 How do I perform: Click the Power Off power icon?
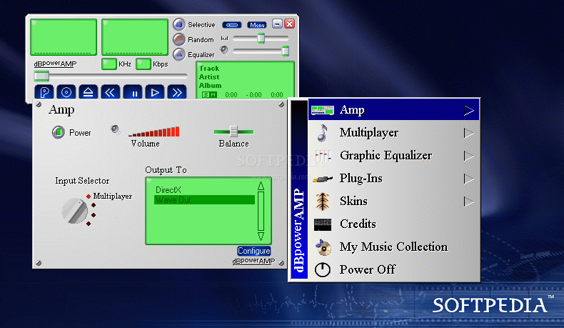323,269
